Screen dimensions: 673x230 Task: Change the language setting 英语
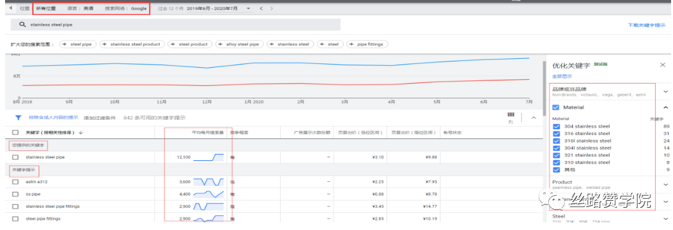coord(89,8)
